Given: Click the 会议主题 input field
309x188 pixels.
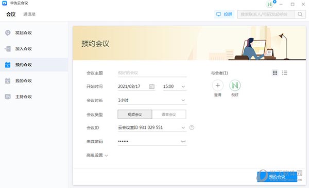Looking at the screenshot, I should click(152, 73).
